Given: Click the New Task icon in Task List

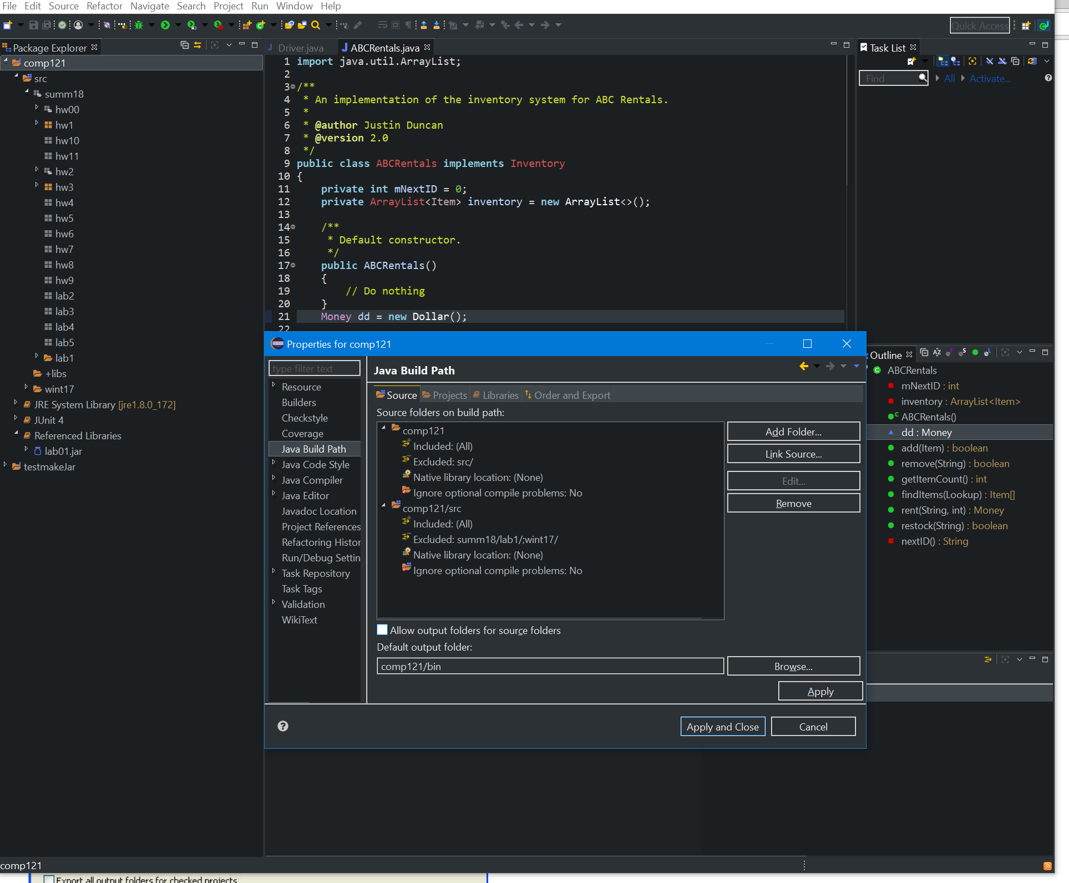Looking at the screenshot, I should (x=911, y=62).
